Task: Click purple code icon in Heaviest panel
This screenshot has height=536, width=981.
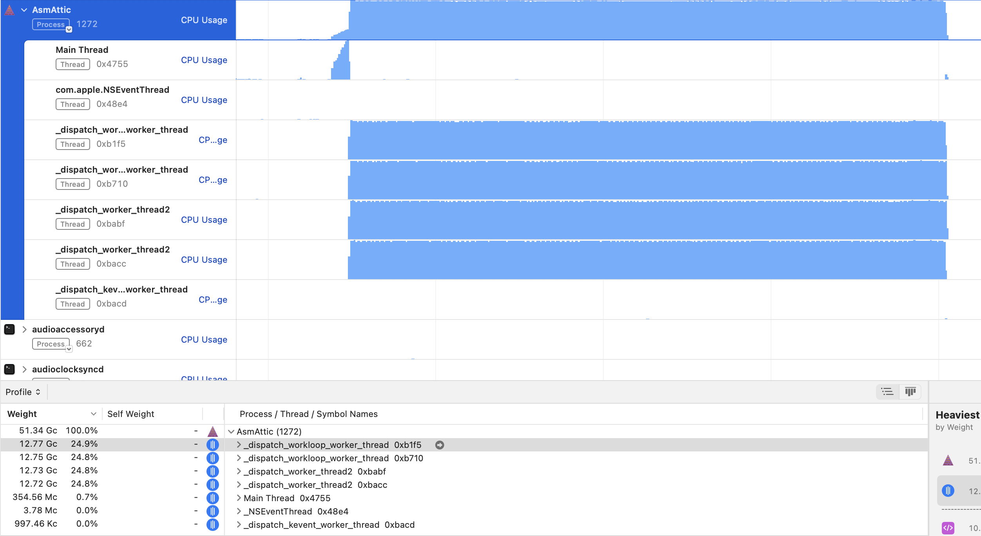Action: tap(948, 528)
